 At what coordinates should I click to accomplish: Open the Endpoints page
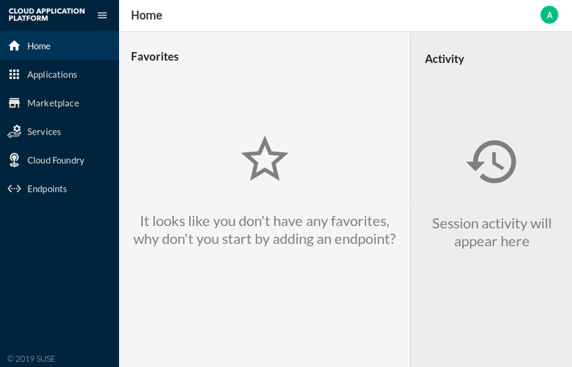click(x=47, y=189)
